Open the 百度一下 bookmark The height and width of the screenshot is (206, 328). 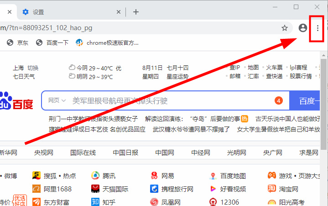pos(52,43)
